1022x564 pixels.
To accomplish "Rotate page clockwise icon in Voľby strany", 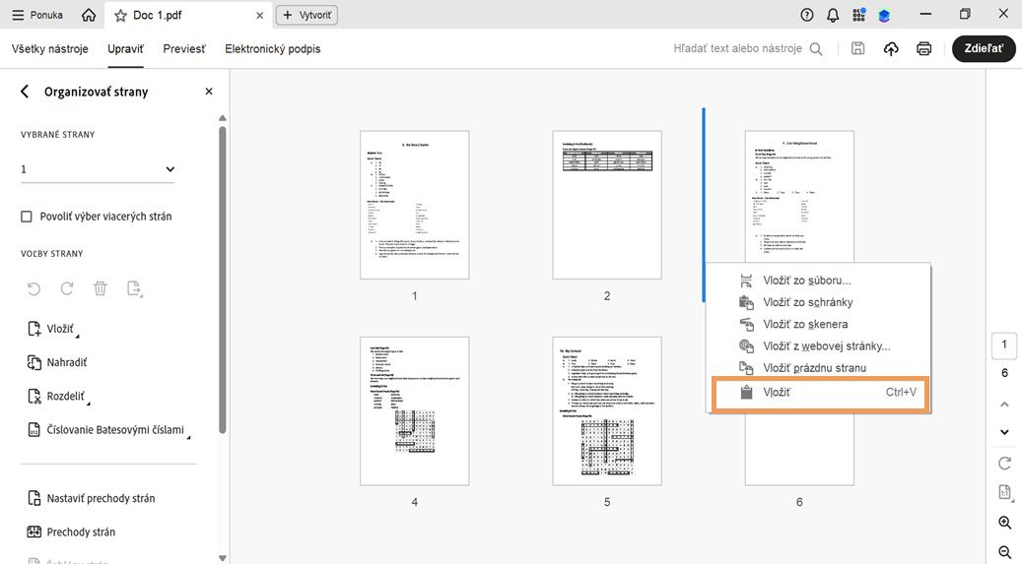I will coord(66,287).
